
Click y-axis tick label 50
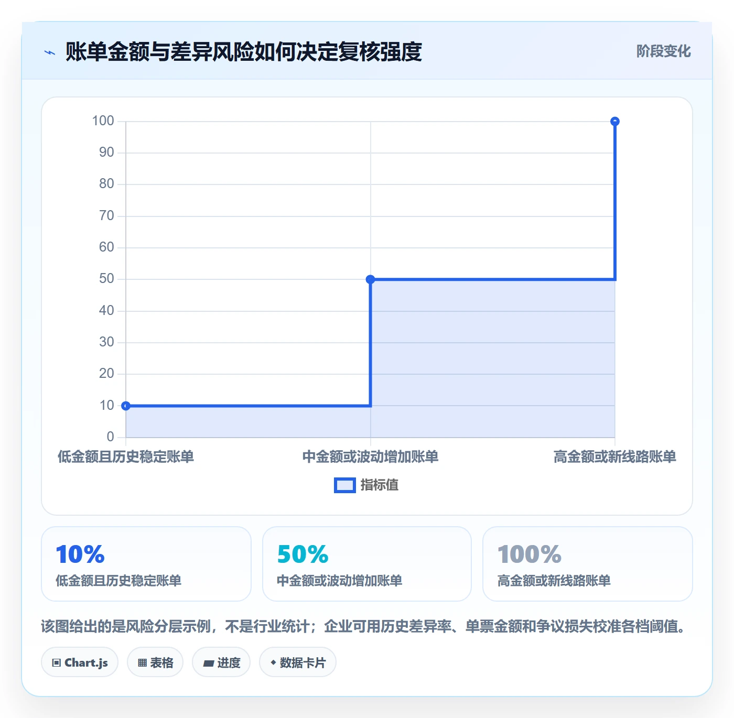pyautogui.click(x=106, y=279)
